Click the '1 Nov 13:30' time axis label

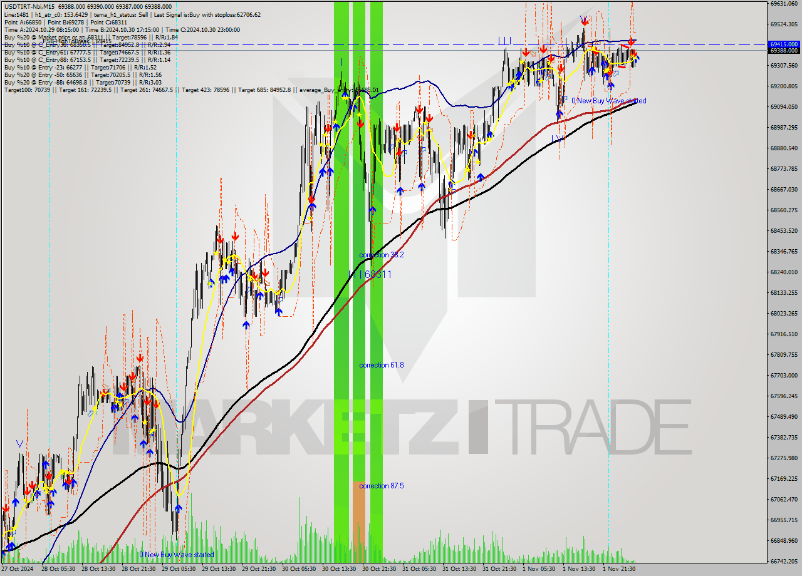(x=579, y=569)
